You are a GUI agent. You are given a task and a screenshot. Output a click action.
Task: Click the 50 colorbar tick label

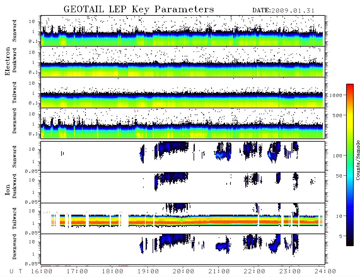(339, 176)
